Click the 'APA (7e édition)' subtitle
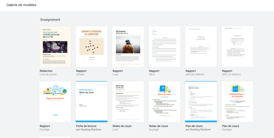This screenshot has height=138, width=274. (231, 74)
